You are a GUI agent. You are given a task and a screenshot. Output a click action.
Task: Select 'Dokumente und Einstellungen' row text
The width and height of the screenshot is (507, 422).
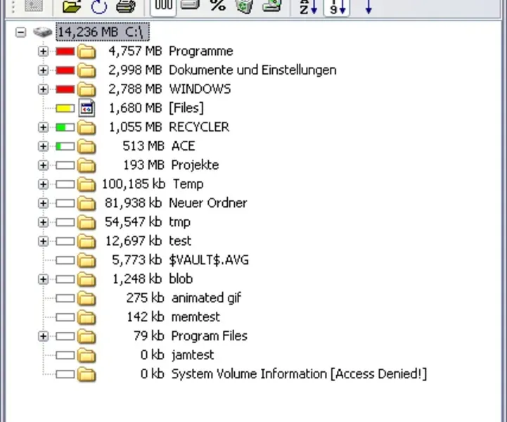tap(252, 70)
